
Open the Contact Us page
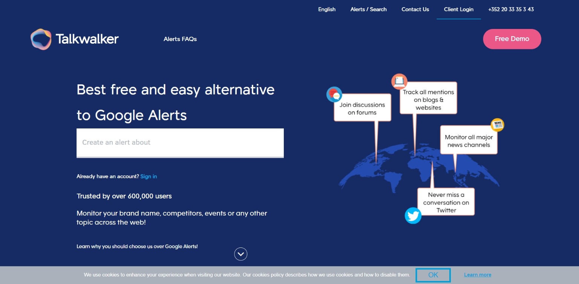[x=415, y=9]
